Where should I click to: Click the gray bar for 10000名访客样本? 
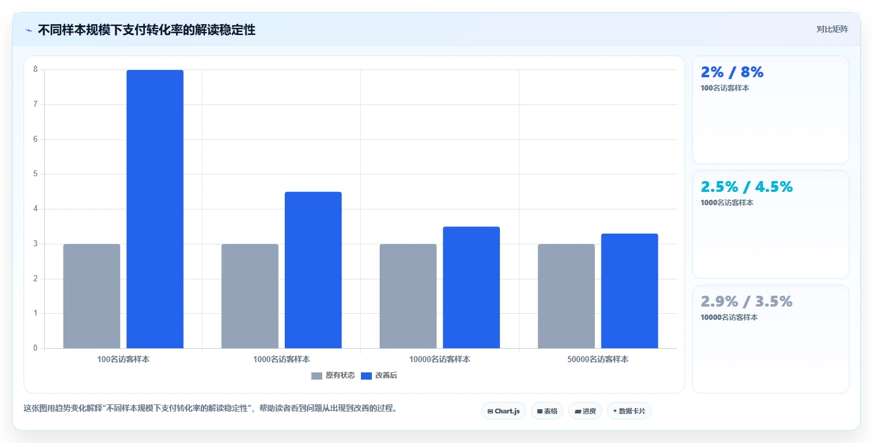[408, 296]
